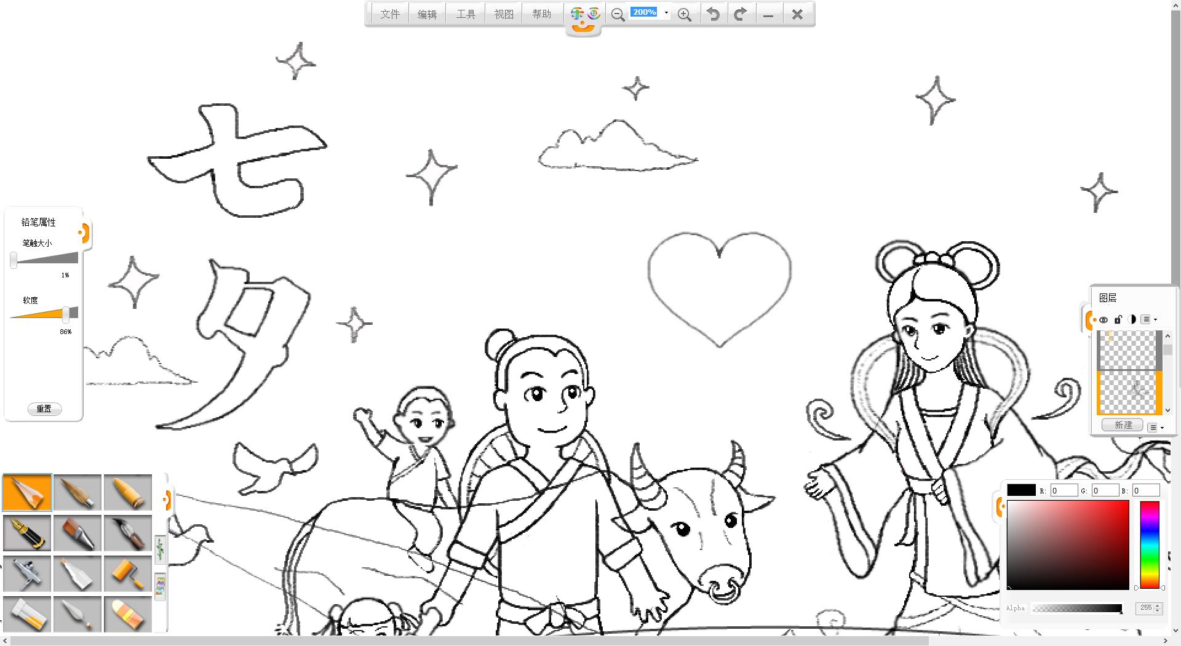This screenshot has width=1181, height=646.
Task: Pick the eraser tool
Action: click(127, 614)
